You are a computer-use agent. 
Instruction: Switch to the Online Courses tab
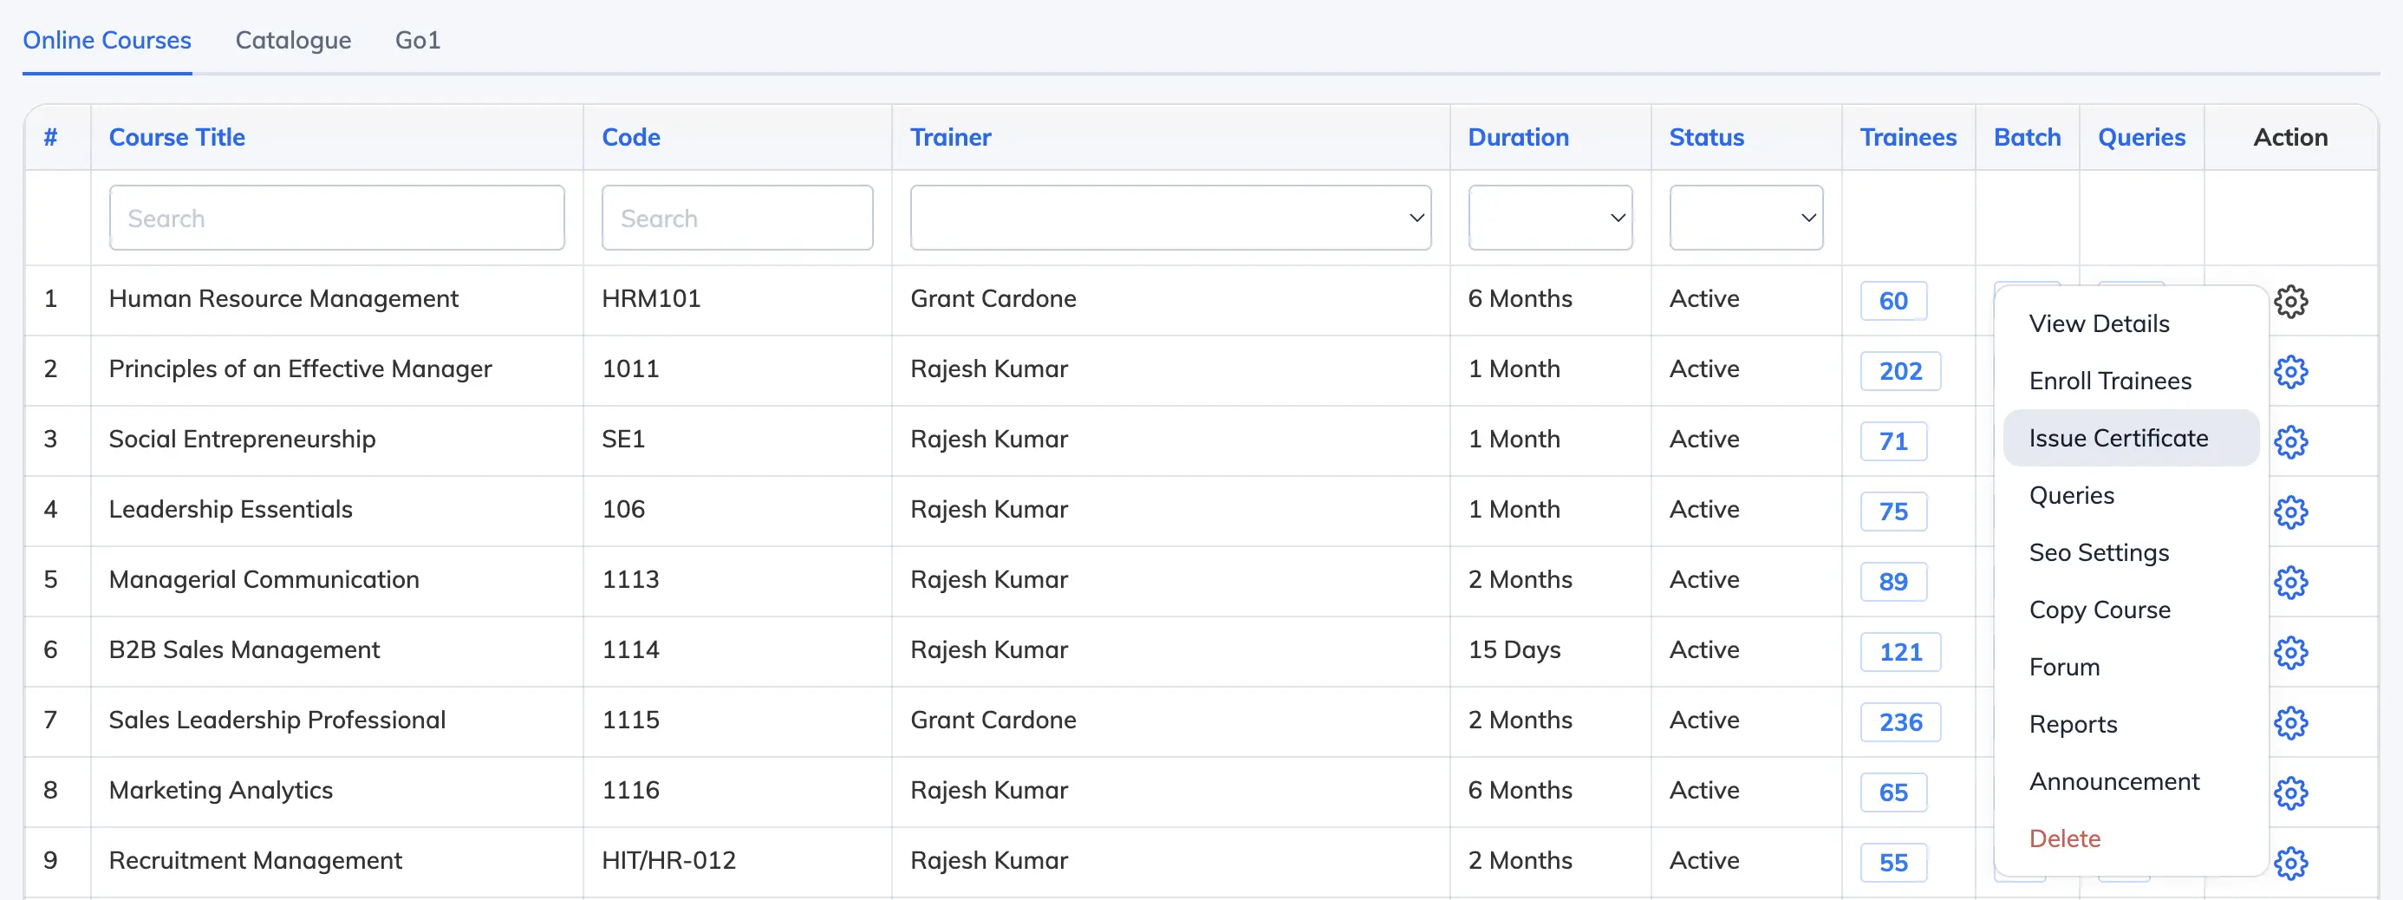pos(107,40)
